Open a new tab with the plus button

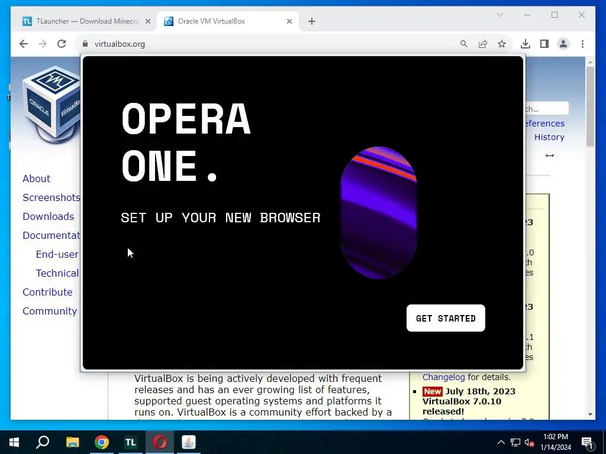[312, 21]
